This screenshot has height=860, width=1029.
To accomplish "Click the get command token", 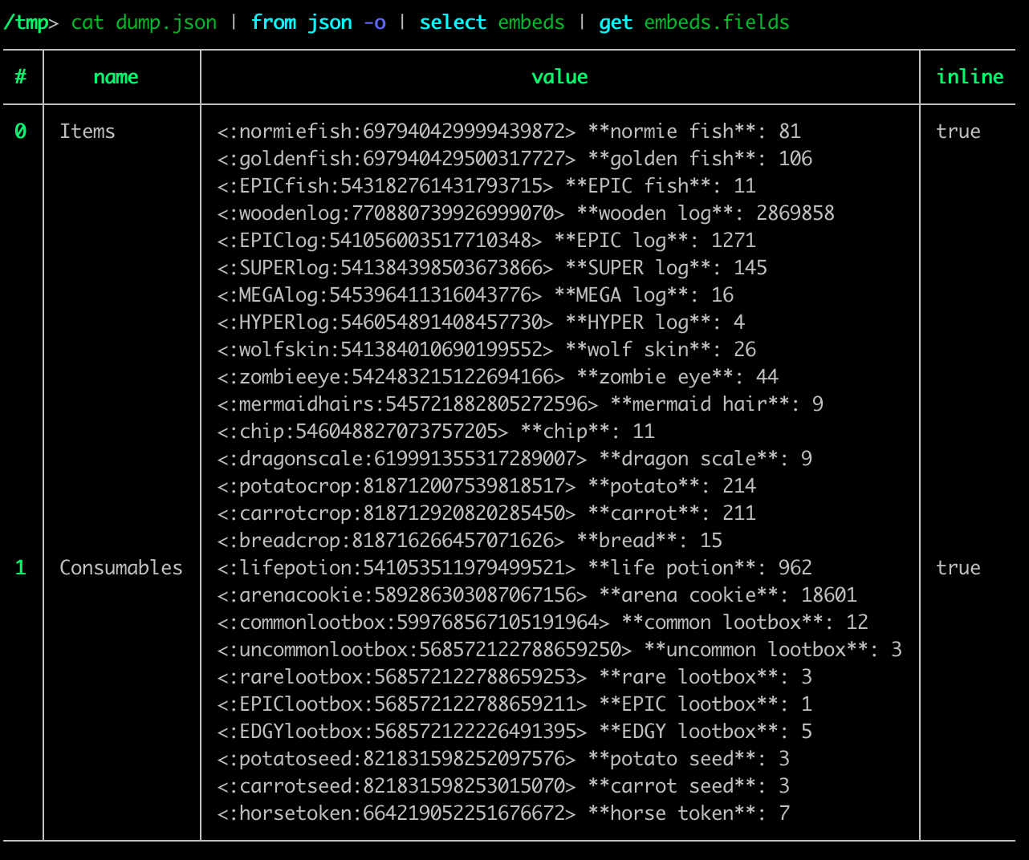I will [x=616, y=22].
